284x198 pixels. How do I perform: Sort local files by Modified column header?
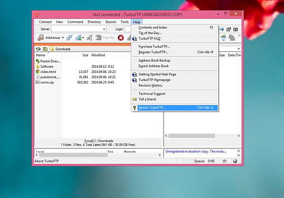[98, 55]
